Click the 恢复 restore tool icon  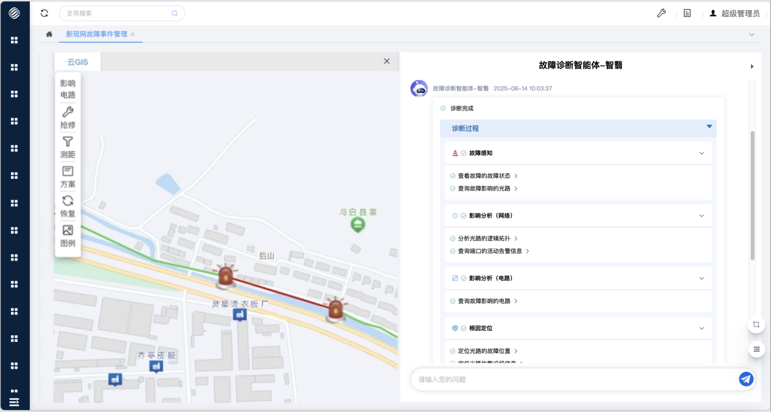point(68,207)
